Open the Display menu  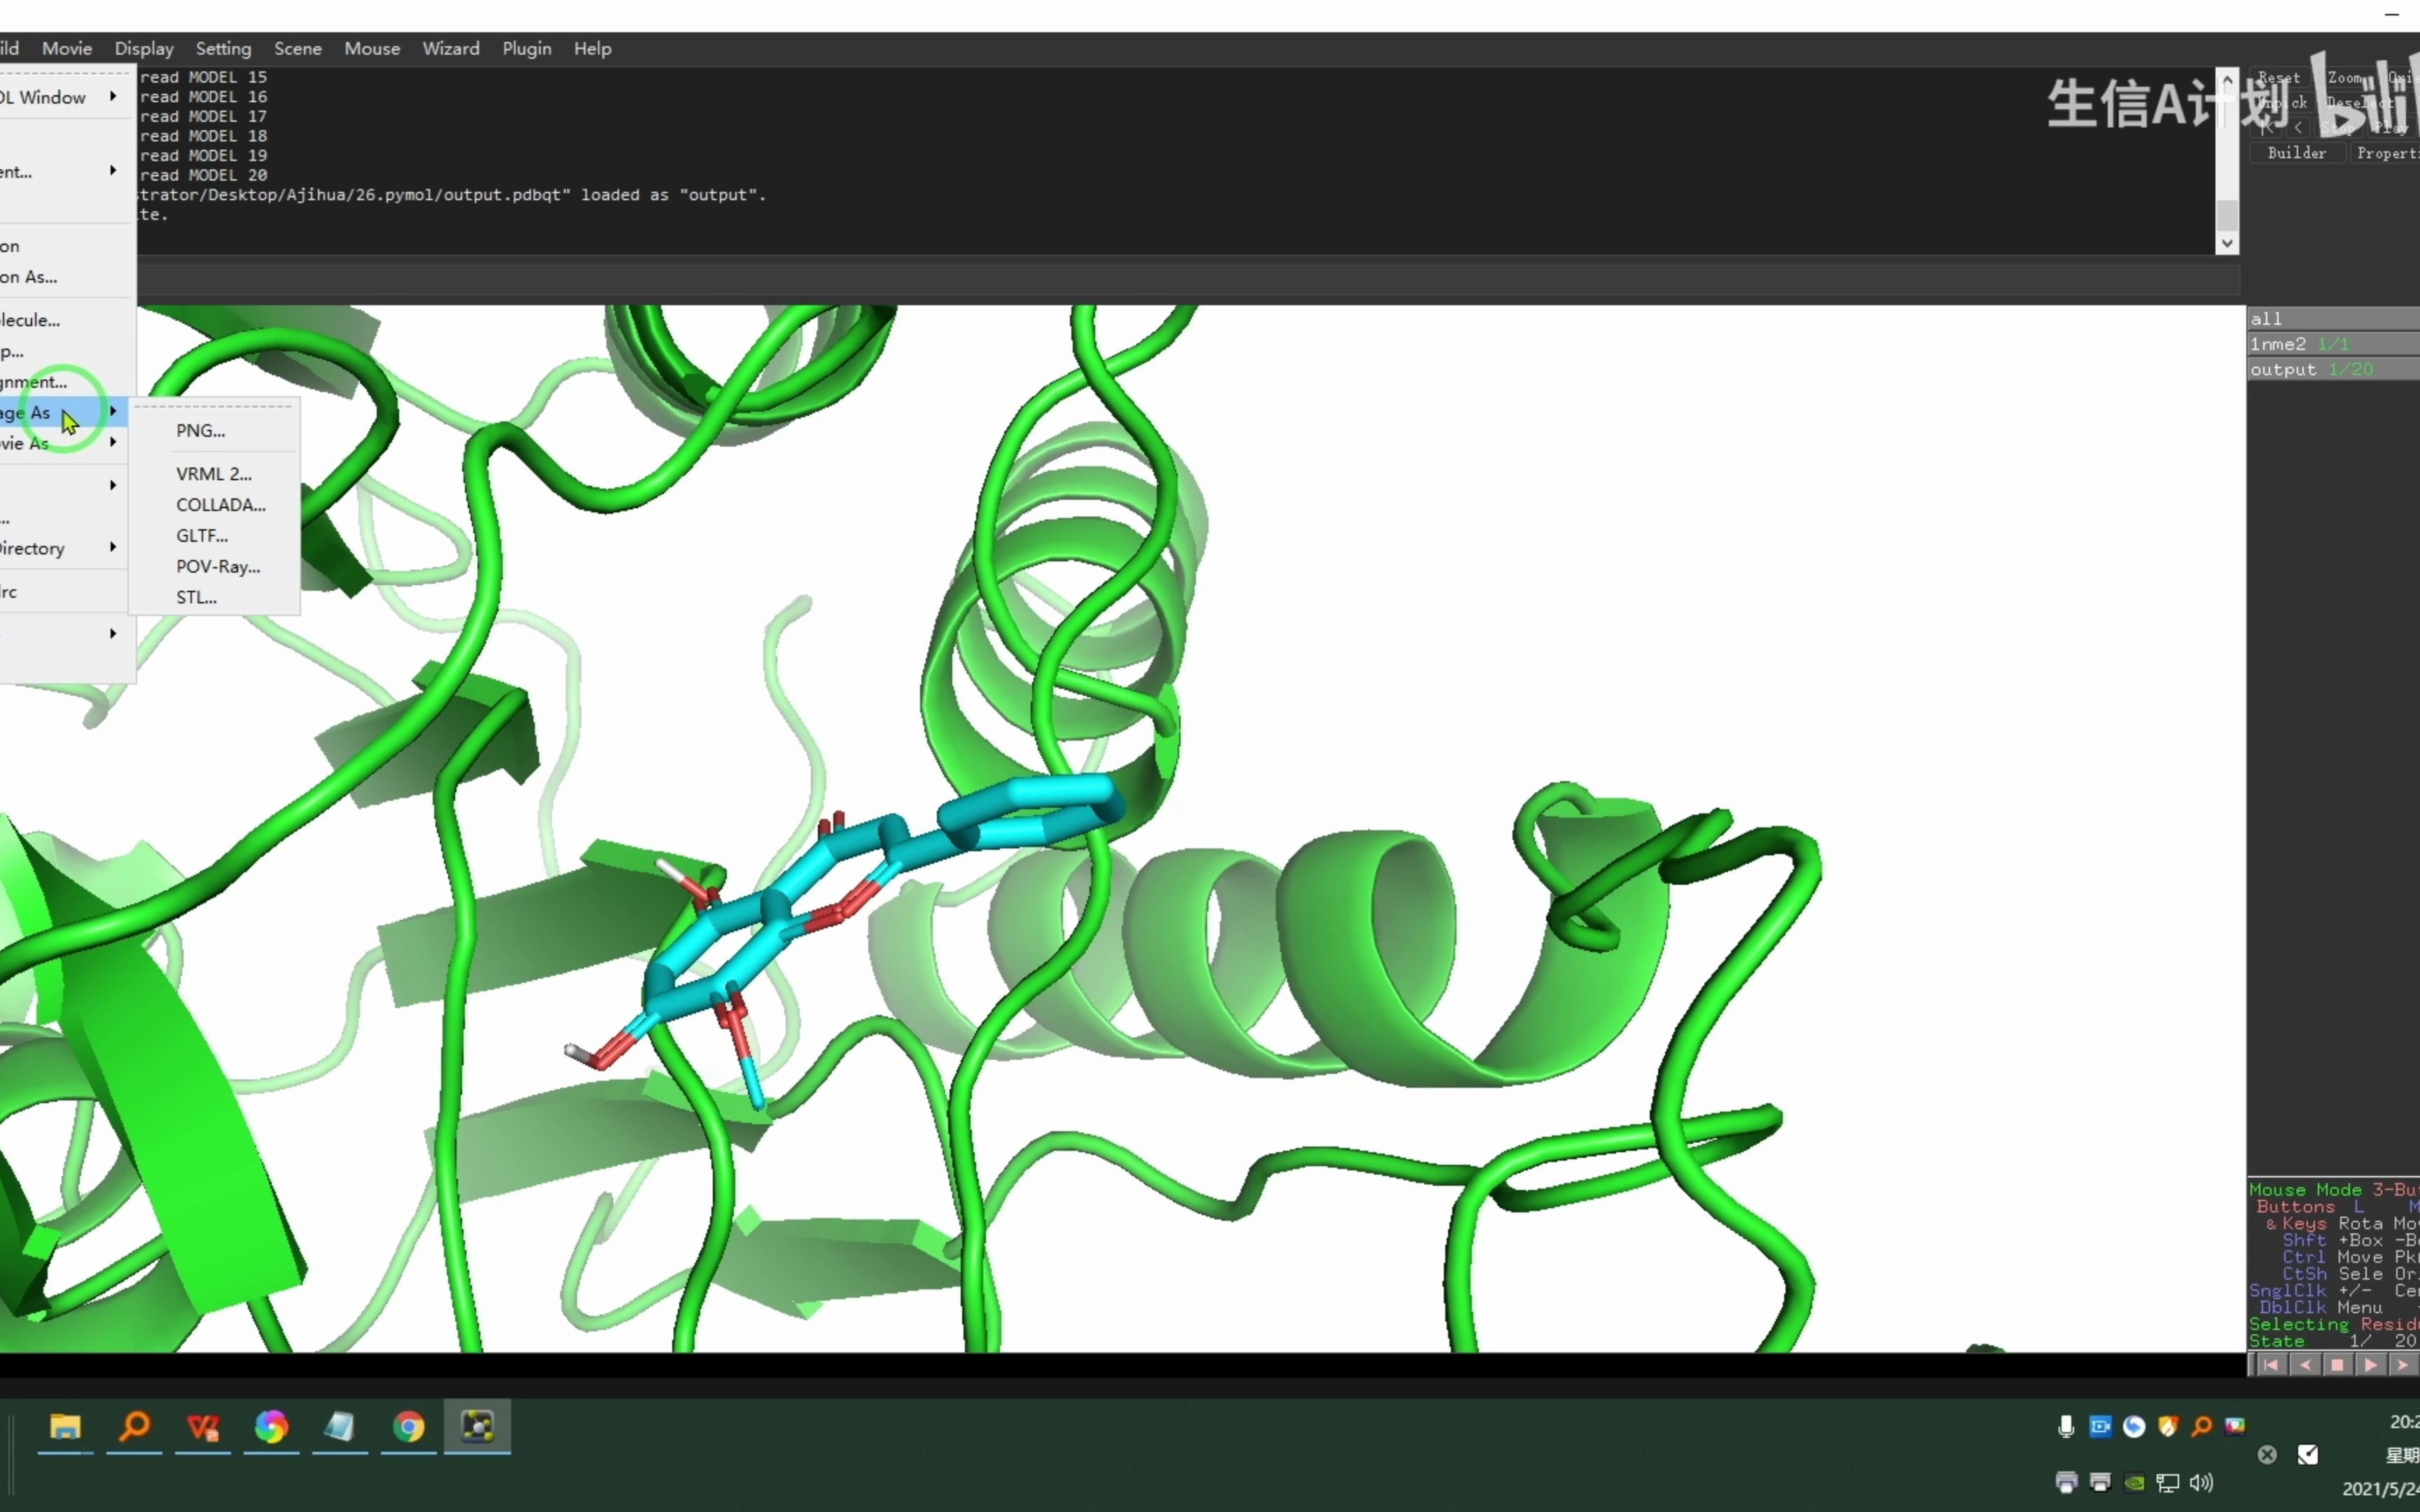tap(144, 49)
